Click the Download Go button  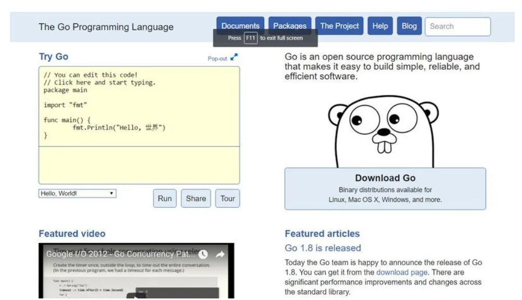pos(385,189)
